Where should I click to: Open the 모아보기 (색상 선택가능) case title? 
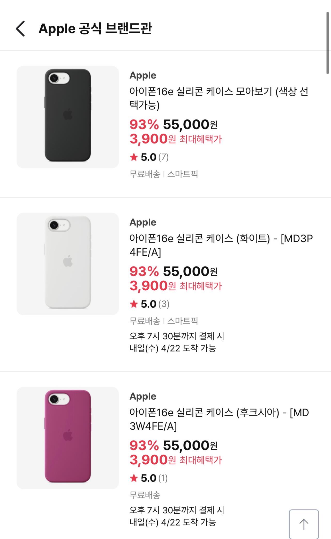(219, 98)
